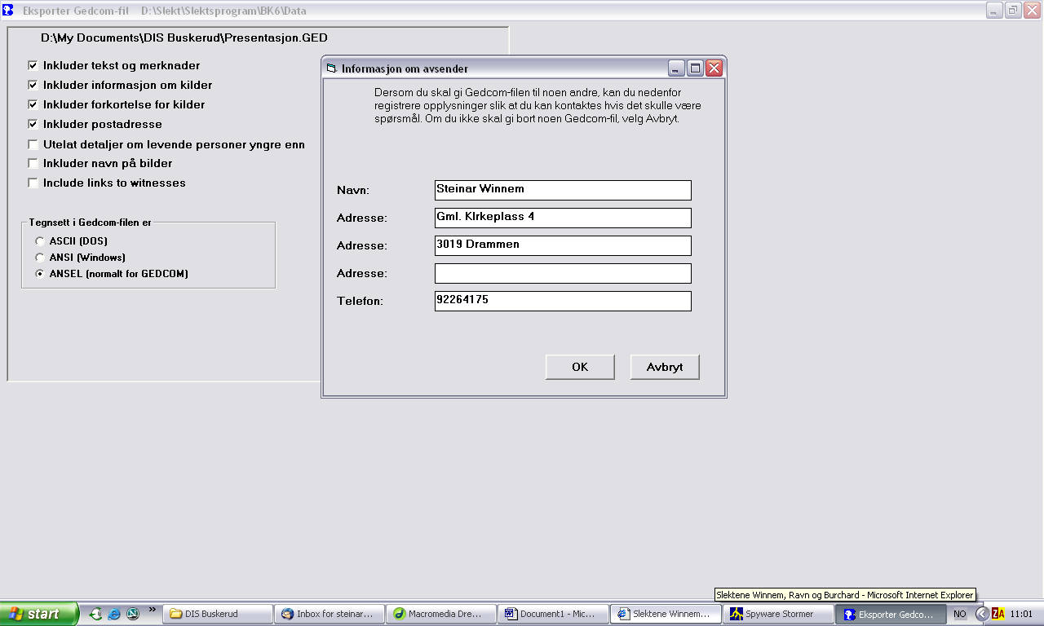Image resolution: width=1044 pixels, height=626 pixels.
Task: Click the Navn field with Steinar Winnem
Action: [x=563, y=190]
